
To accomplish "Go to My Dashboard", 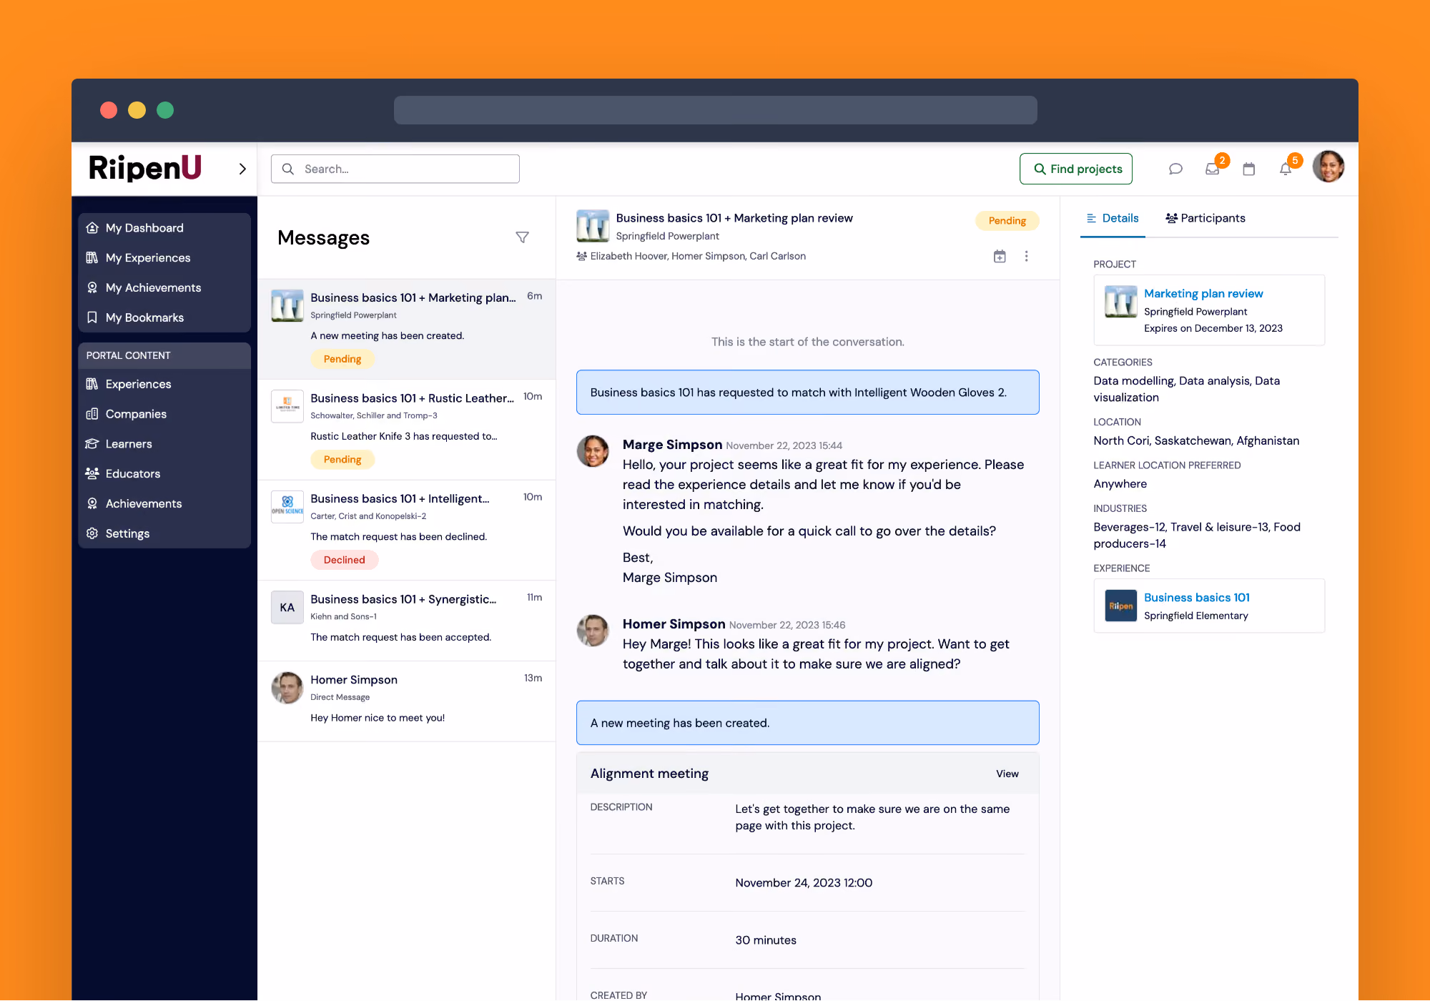I will (164, 228).
